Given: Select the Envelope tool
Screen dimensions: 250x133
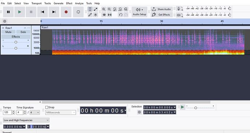Looking at the screenshot, I should tap(96, 9).
